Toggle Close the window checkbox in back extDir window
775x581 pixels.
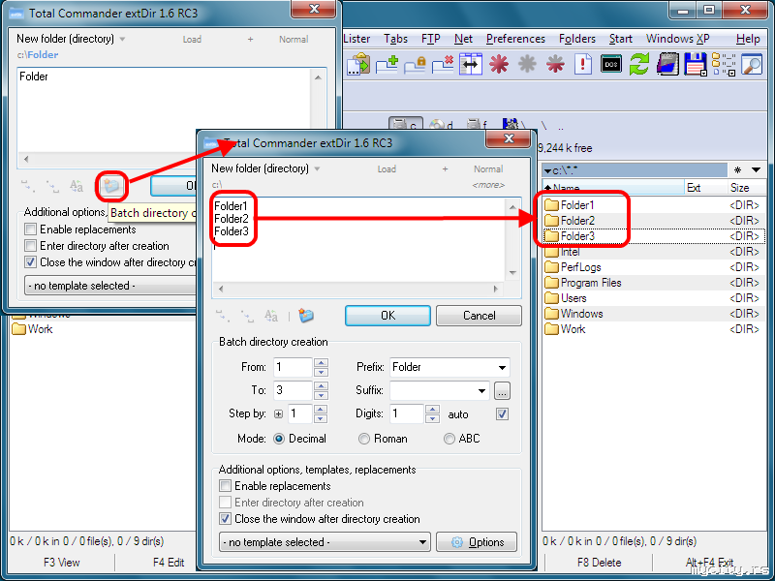pos(31,261)
